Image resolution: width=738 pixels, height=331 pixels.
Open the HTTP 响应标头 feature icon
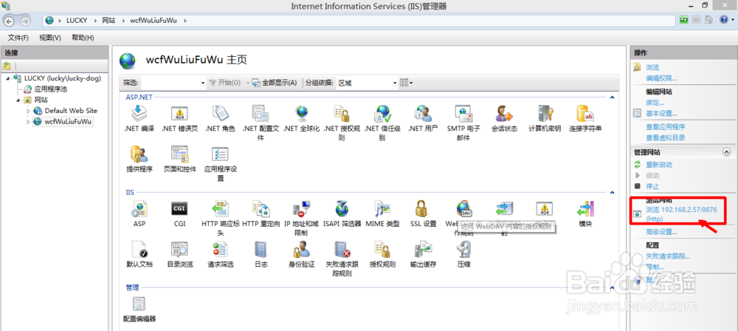[x=220, y=209]
